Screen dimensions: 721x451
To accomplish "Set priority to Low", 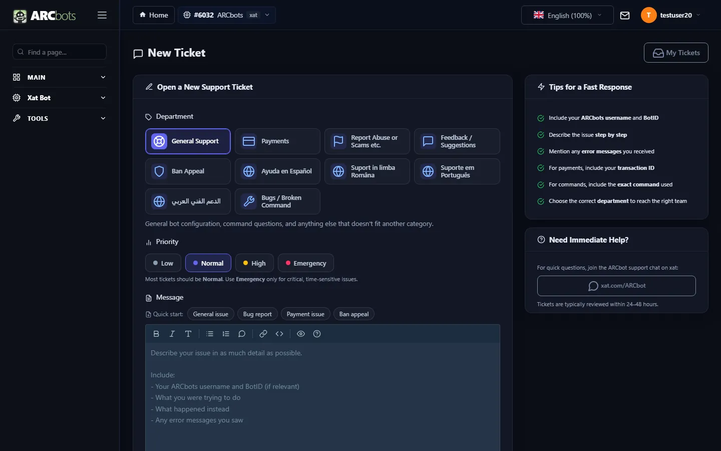I will [163, 263].
